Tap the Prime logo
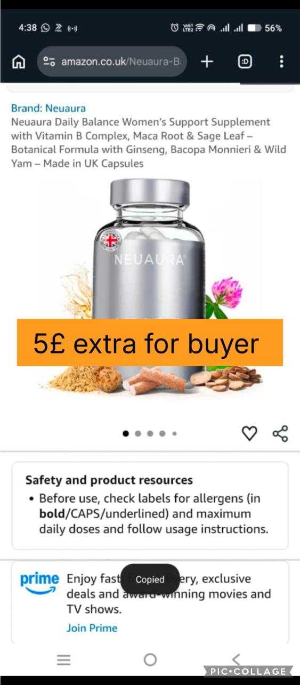 pyautogui.click(x=39, y=583)
